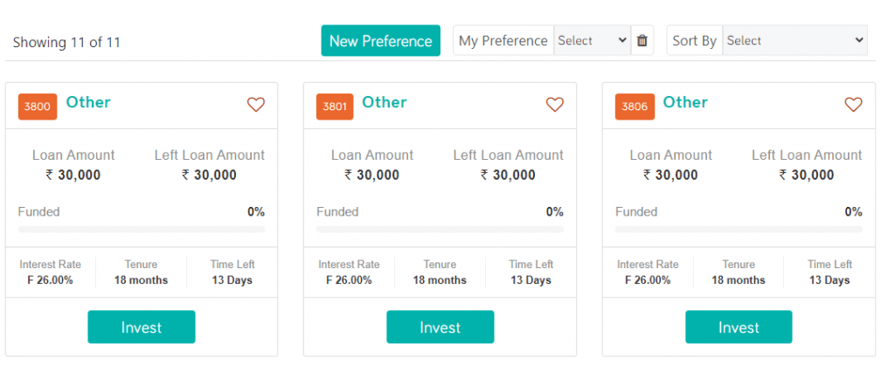Open the Other title of loan 3801
The width and height of the screenshot is (895, 365).
click(385, 102)
